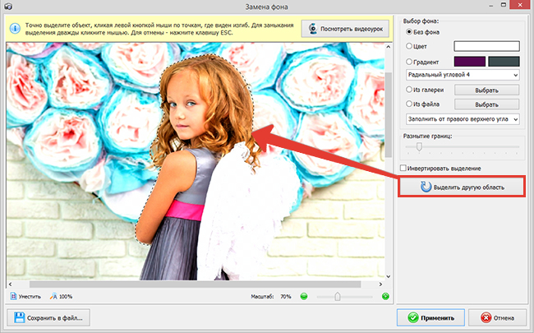Click the horizontal scrollbar left arrow
The width and height of the screenshot is (534, 333).
10,284
